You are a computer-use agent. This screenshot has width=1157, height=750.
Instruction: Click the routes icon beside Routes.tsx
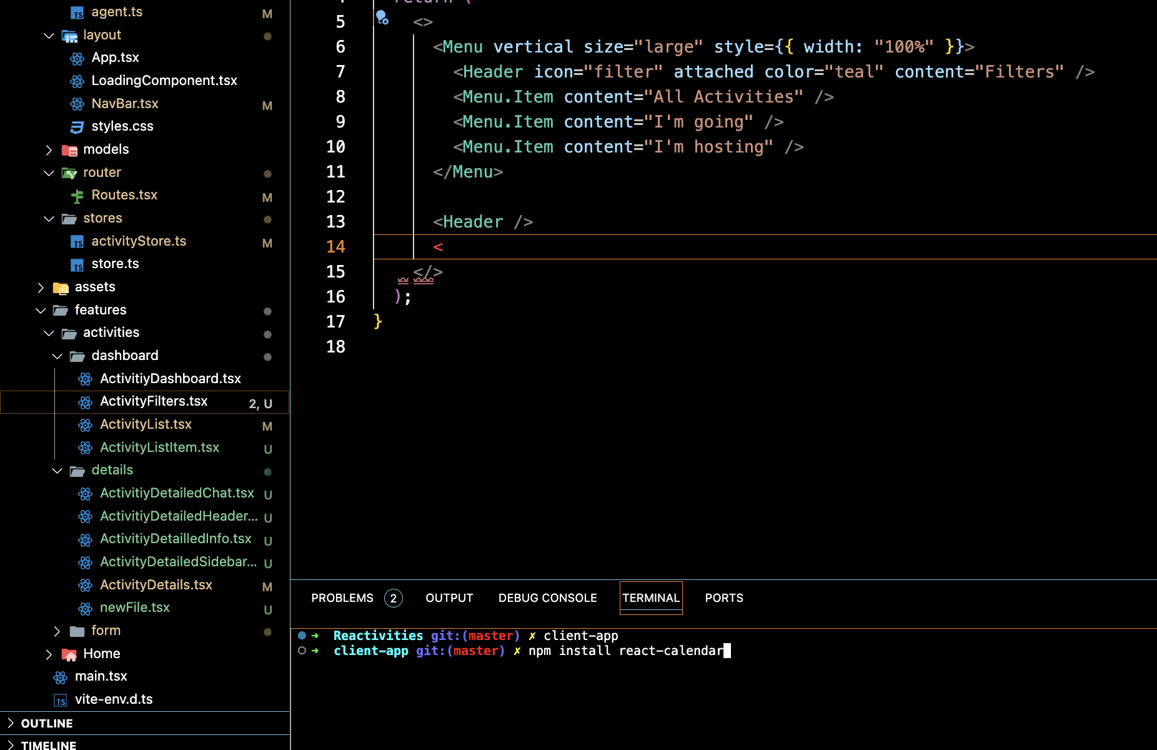tap(77, 196)
